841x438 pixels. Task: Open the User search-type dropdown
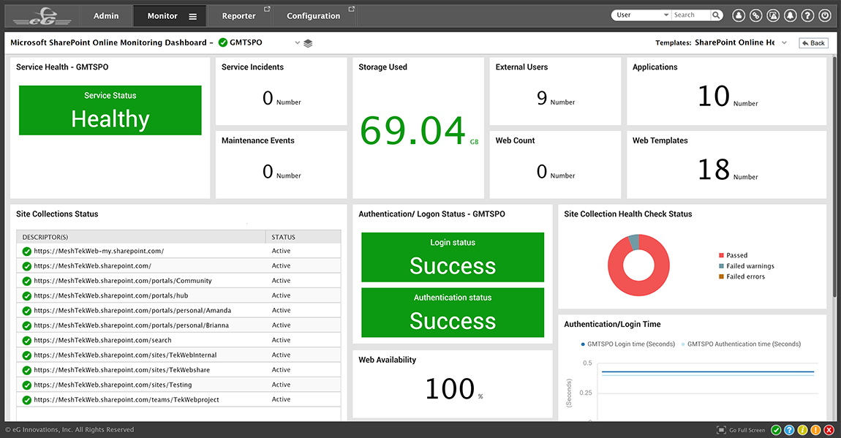[641, 15]
